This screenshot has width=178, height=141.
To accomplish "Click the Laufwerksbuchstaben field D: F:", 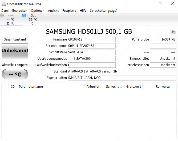I will click(x=92, y=65).
